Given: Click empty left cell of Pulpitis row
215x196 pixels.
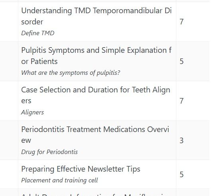Looking at the screenshot, I should pyautogui.click(x=9, y=61).
